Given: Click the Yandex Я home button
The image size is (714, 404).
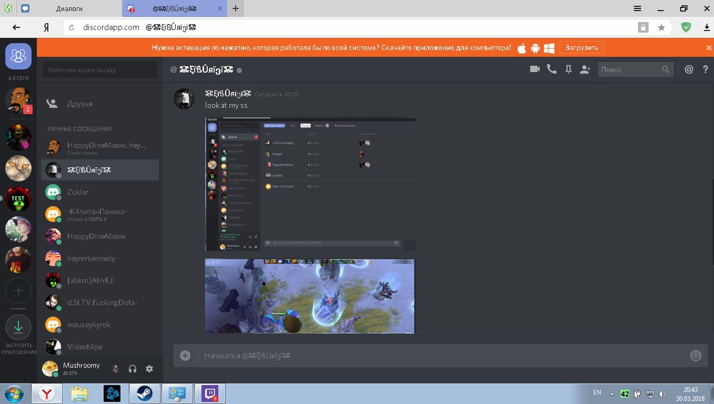Looking at the screenshot, I should point(47,27).
